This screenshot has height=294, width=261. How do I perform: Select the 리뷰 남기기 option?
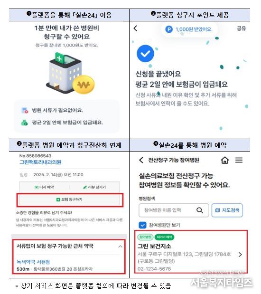[x=94, y=187]
